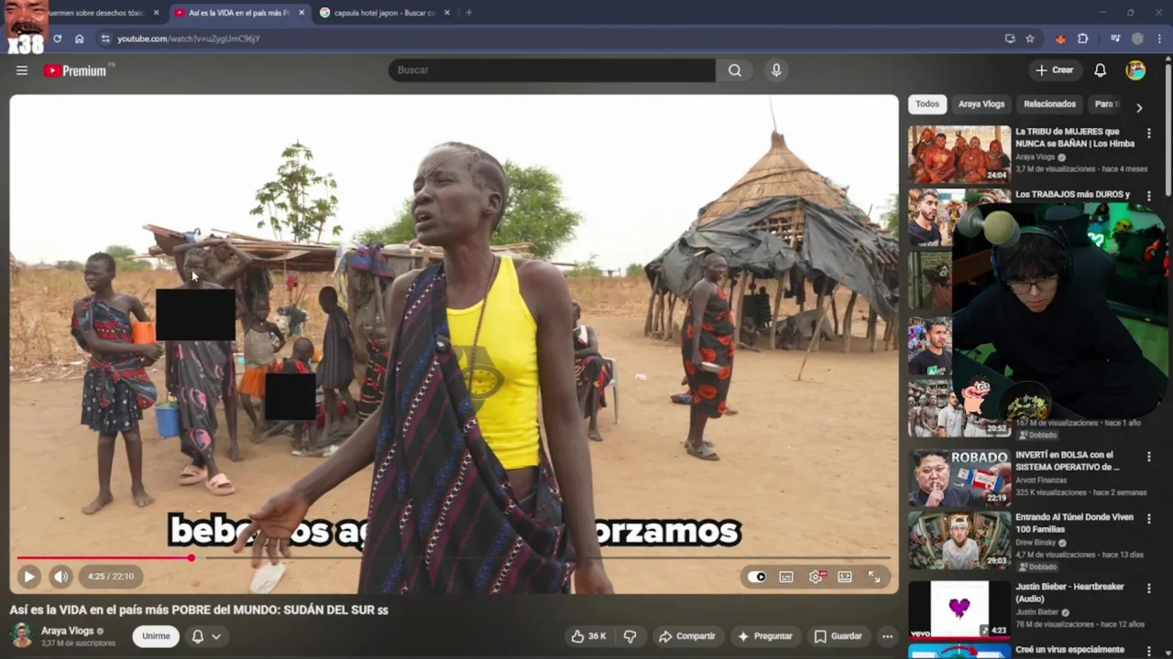Enter fullscreen mode in the player
This screenshot has height=659, width=1173.
coord(874,577)
